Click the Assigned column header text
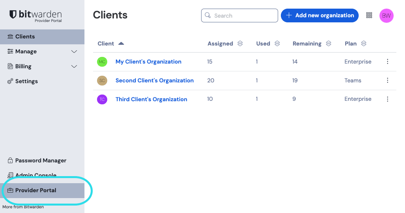Screen dimensions: 405x213 coord(220,44)
